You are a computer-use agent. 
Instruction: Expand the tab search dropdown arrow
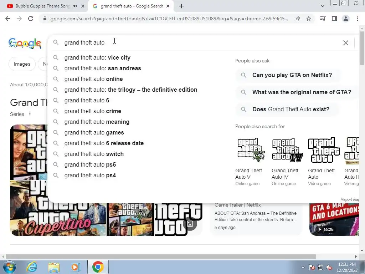322,6
